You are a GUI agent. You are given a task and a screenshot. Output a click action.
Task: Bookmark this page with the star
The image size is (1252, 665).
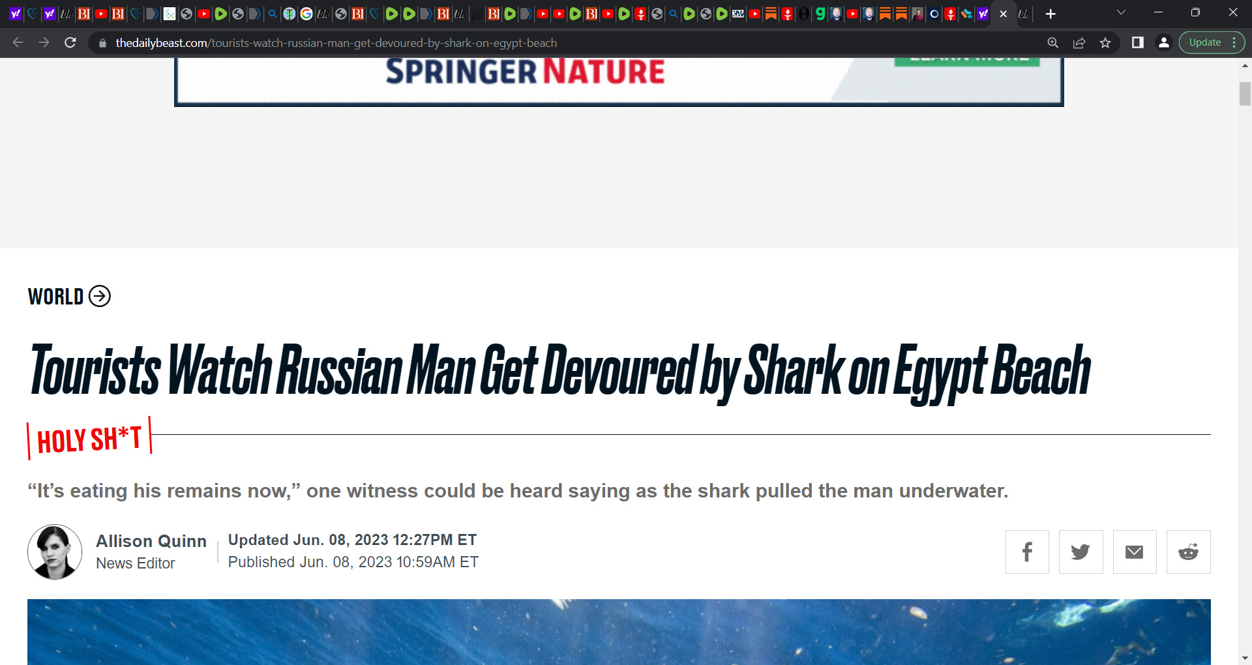(x=1105, y=42)
